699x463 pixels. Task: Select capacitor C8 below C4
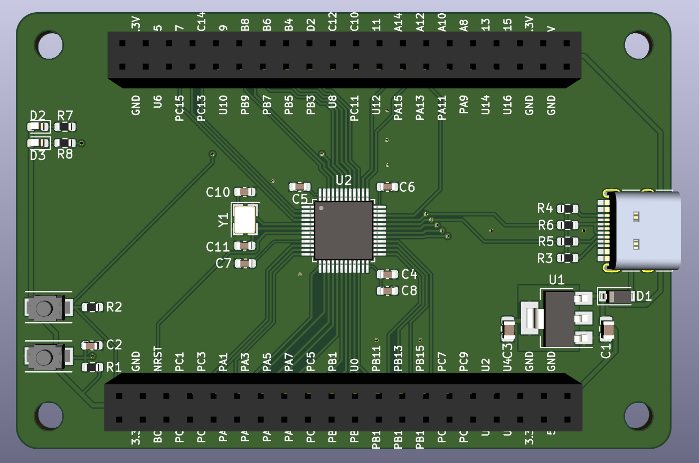point(388,291)
